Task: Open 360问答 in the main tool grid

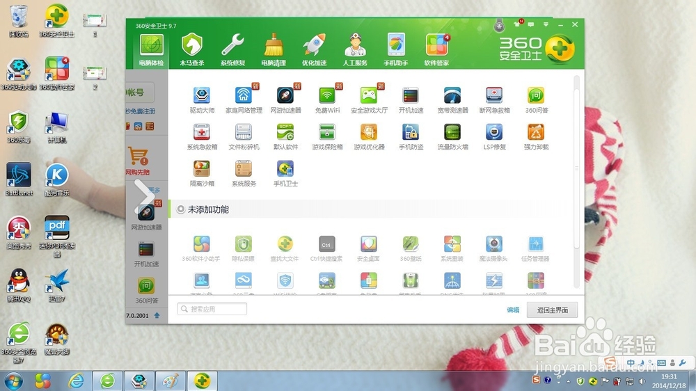Action: [536, 100]
